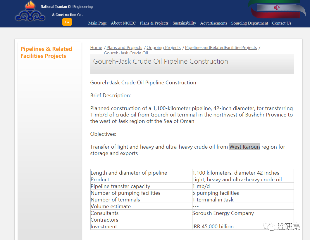This screenshot has width=310, height=240.
Task: Open the Sustainability menu item
Action: pos(184,23)
